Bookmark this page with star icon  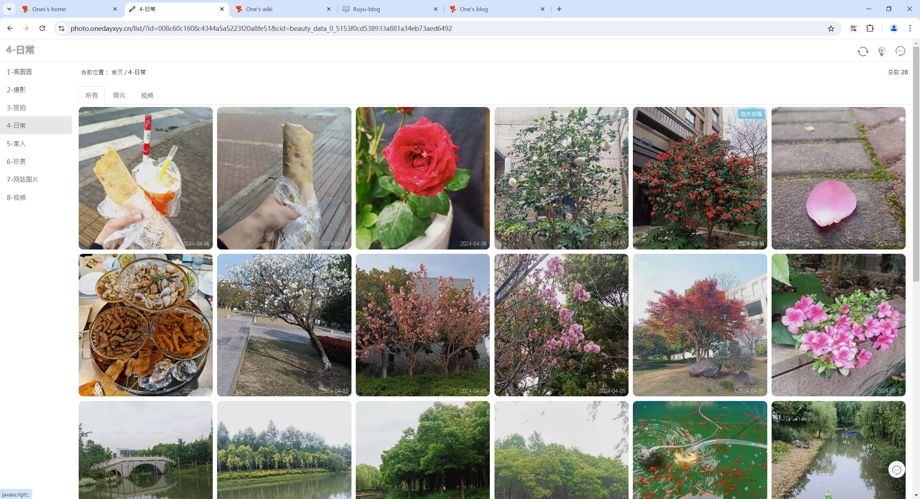tap(831, 28)
